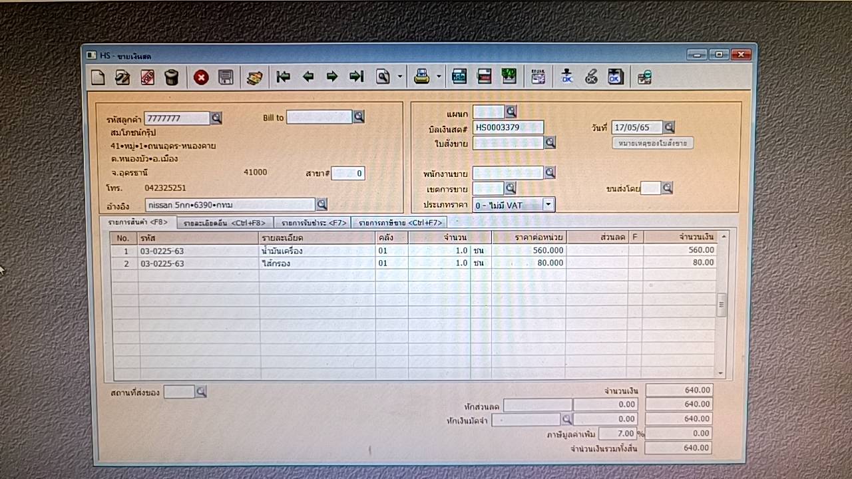
Task: Click row 1 code cell 03-0225-63
Action: pyautogui.click(x=198, y=251)
